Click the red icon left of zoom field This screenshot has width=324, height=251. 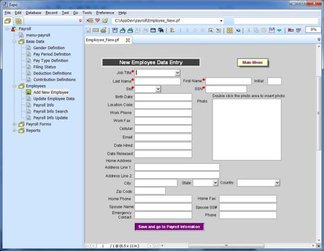[x=291, y=30]
